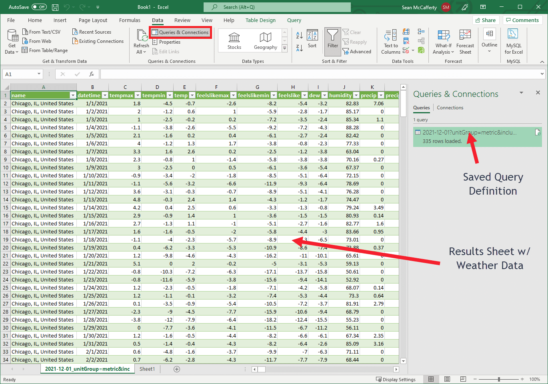
Task: Click the Share button
Action: tap(486, 20)
